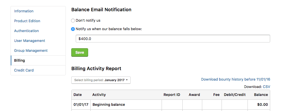Click the Date column header

click(78, 95)
